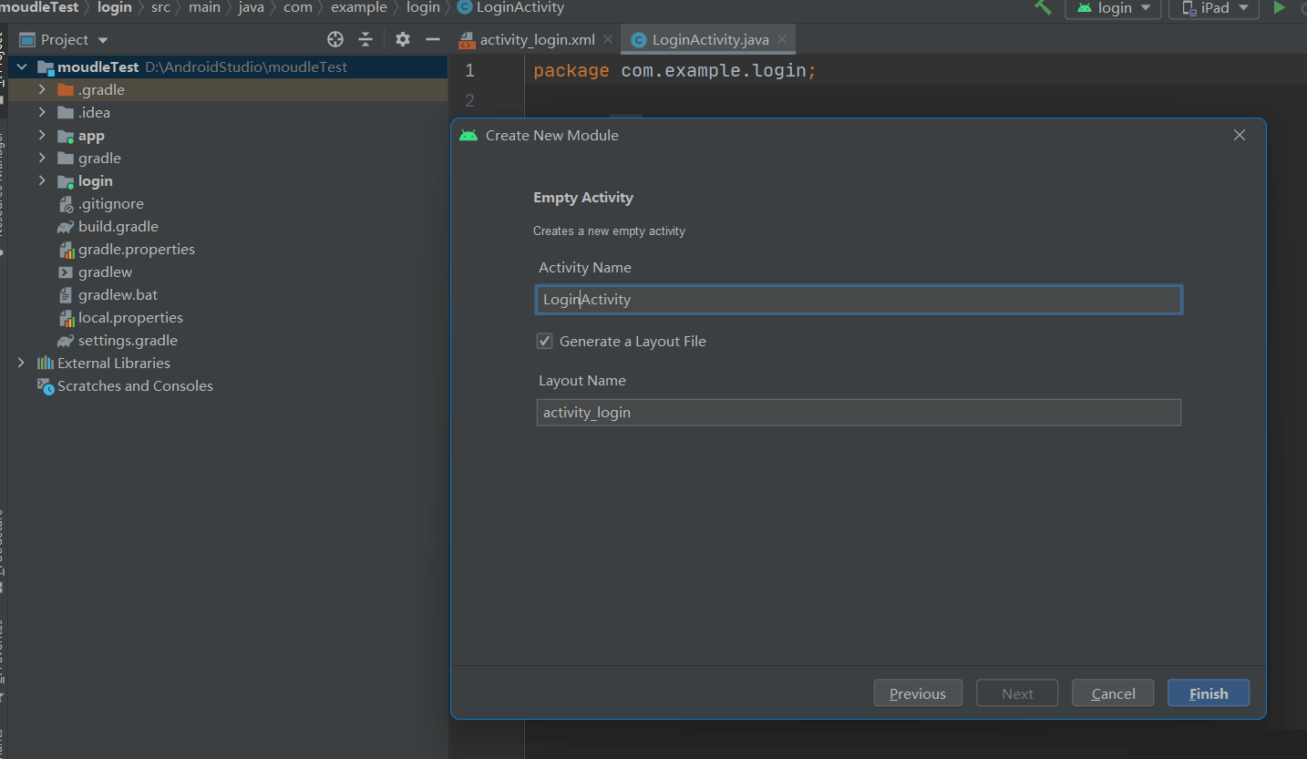Click the gradlew.bat file icon
Image resolution: width=1307 pixels, height=759 pixels.
point(66,295)
